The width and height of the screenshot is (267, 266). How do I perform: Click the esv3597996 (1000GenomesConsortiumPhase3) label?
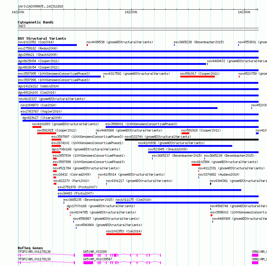[x=54, y=80]
